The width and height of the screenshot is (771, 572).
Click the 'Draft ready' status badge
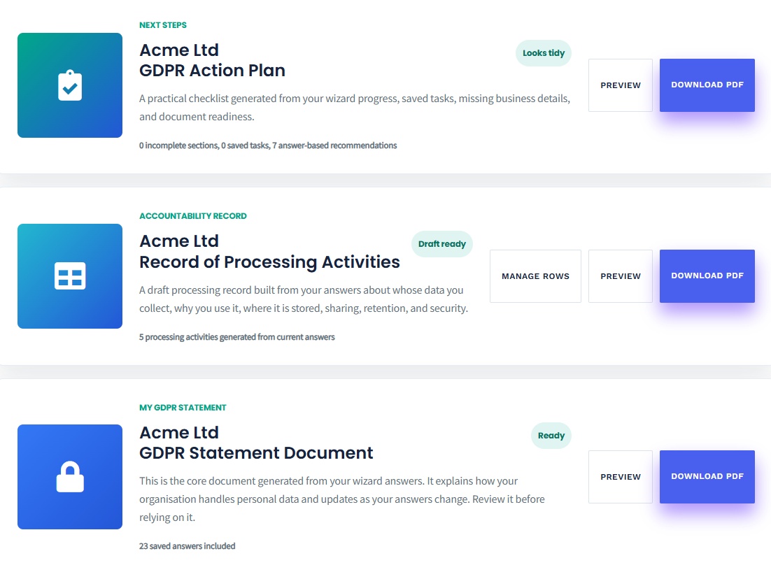tap(441, 244)
